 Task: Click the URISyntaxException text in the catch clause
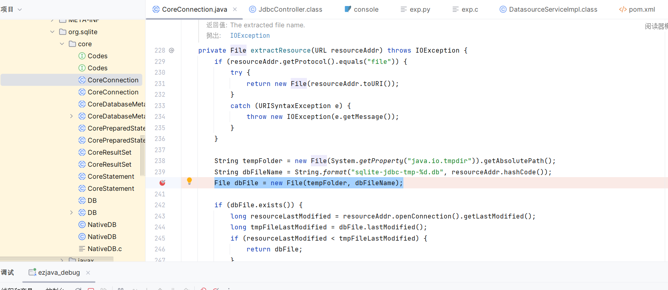point(295,106)
